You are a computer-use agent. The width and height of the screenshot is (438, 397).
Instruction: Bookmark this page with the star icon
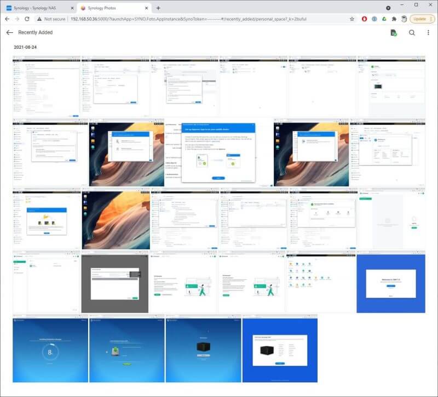(x=351, y=19)
